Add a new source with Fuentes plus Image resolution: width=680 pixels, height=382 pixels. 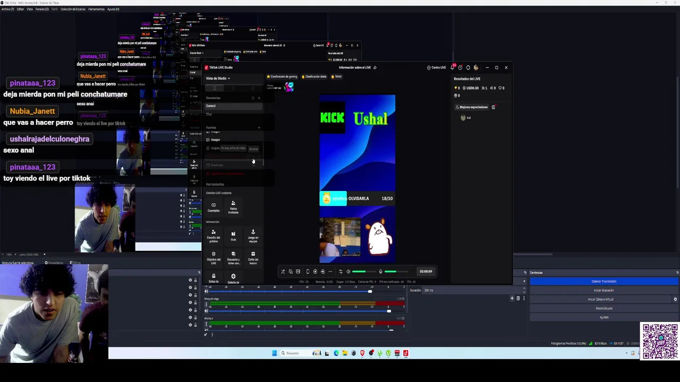coord(259,127)
